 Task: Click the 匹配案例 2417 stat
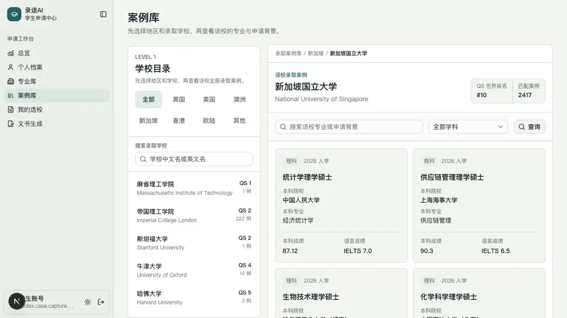click(x=528, y=91)
